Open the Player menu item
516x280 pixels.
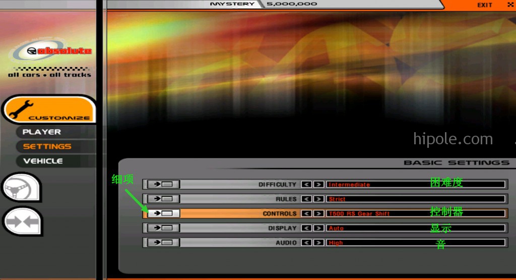(42, 132)
